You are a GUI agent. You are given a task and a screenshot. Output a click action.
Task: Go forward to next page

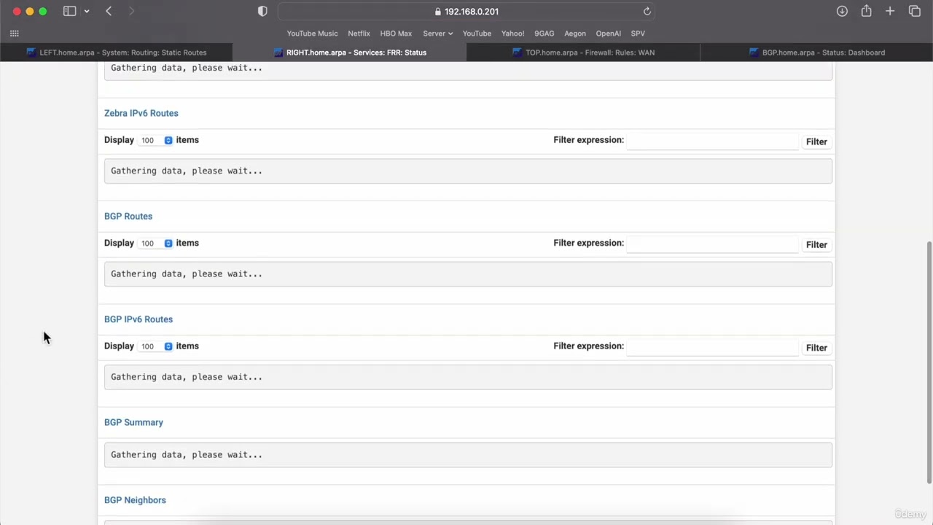131,11
